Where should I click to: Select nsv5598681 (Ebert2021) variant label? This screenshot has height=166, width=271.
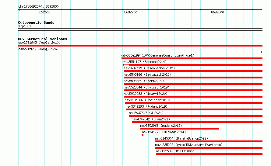(144, 81)
